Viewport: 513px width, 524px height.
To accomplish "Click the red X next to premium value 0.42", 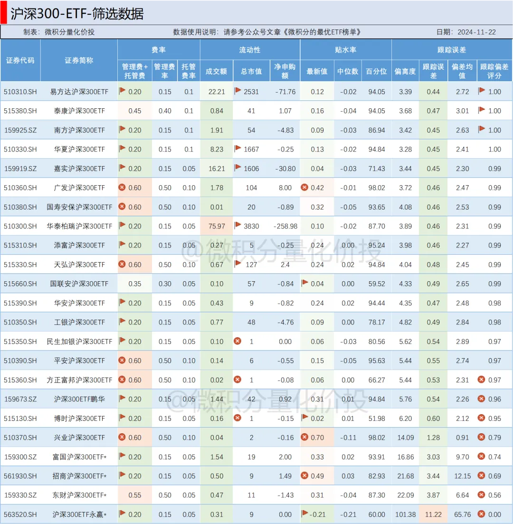I will [304, 187].
